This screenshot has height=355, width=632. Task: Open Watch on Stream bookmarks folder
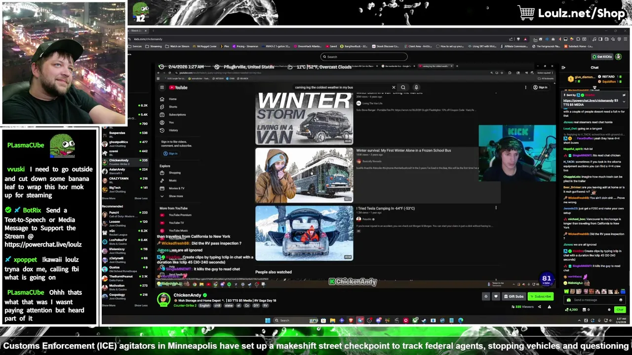(x=178, y=46)
